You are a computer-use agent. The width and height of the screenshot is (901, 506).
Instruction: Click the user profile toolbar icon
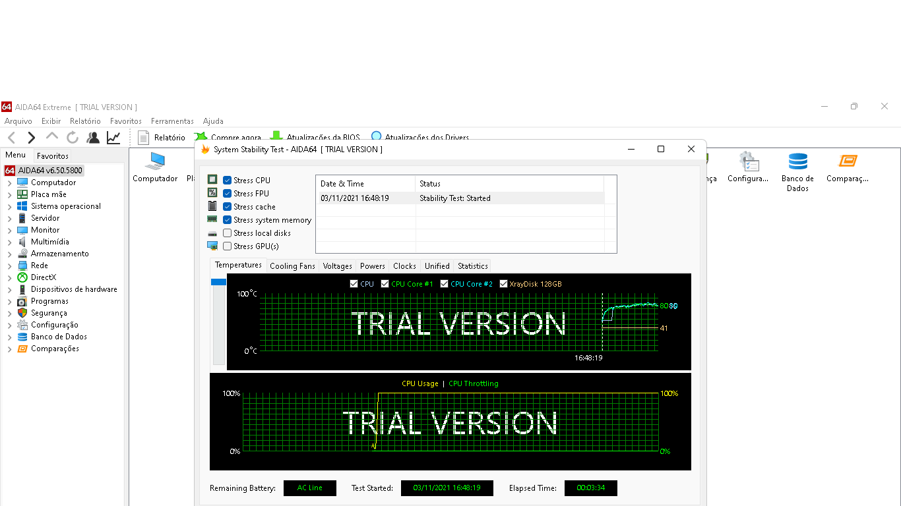tap(93, 138)
